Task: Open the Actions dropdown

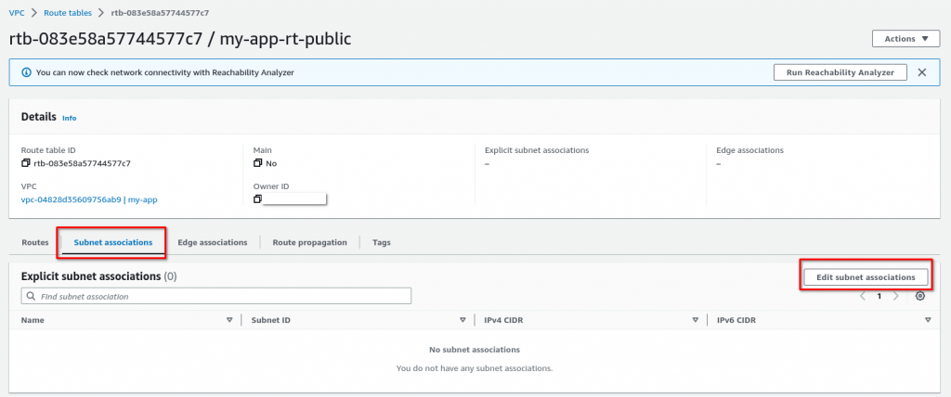Action: click(905, 39)
